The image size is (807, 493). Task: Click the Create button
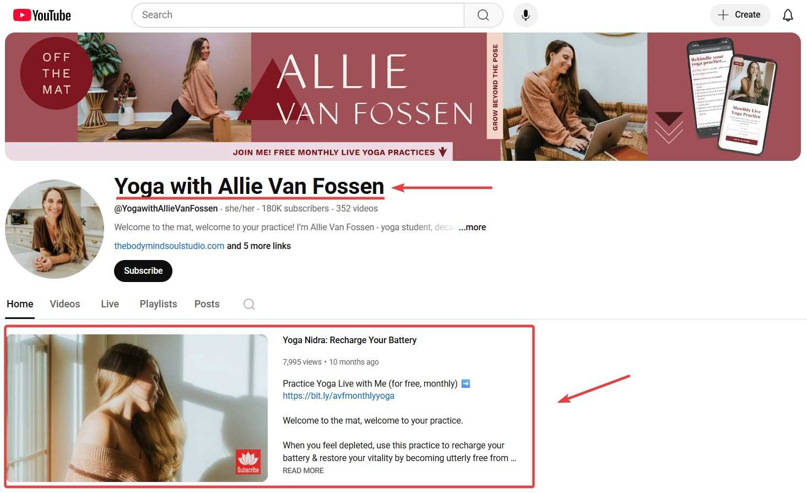(x=740, y=15)
